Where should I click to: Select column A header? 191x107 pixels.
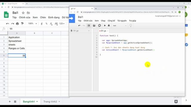(17, 33)
